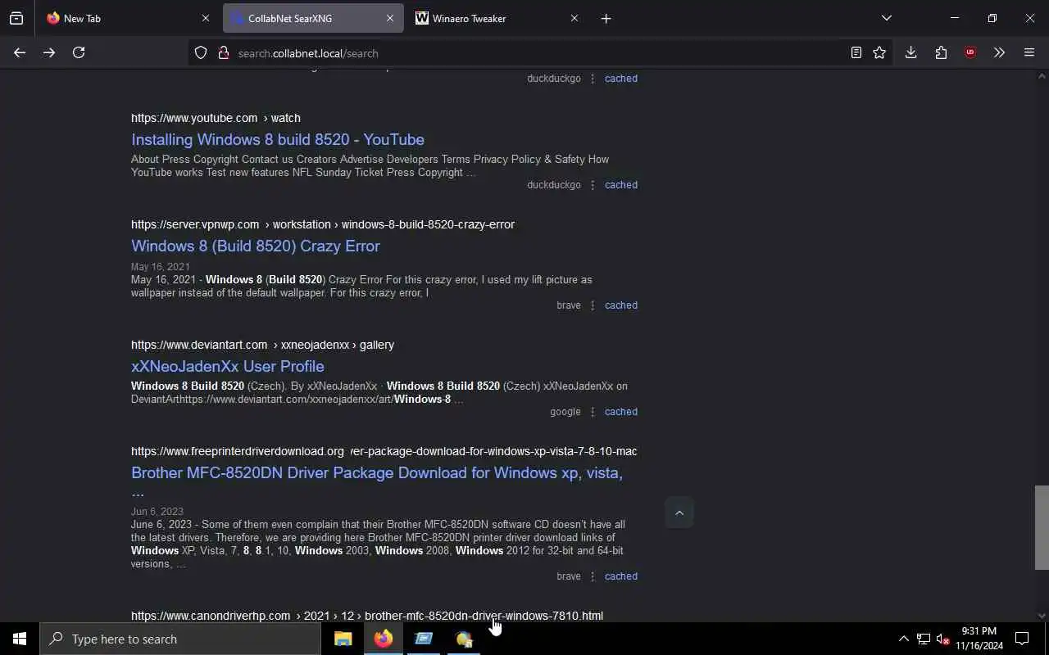This screenshot has width=1049, height=655.
Task: Click the https://www.youtube.com URL text
Action: click(194, 118)
